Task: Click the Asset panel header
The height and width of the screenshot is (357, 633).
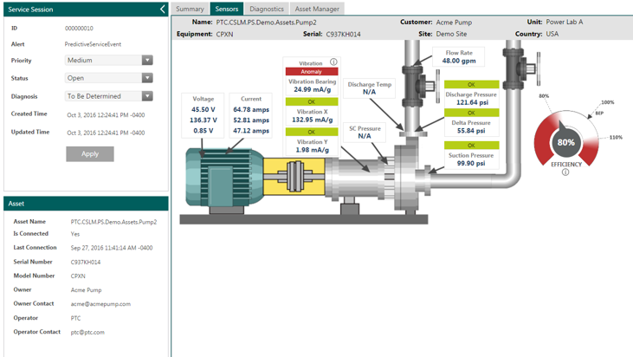Action: tap(86, 204)
